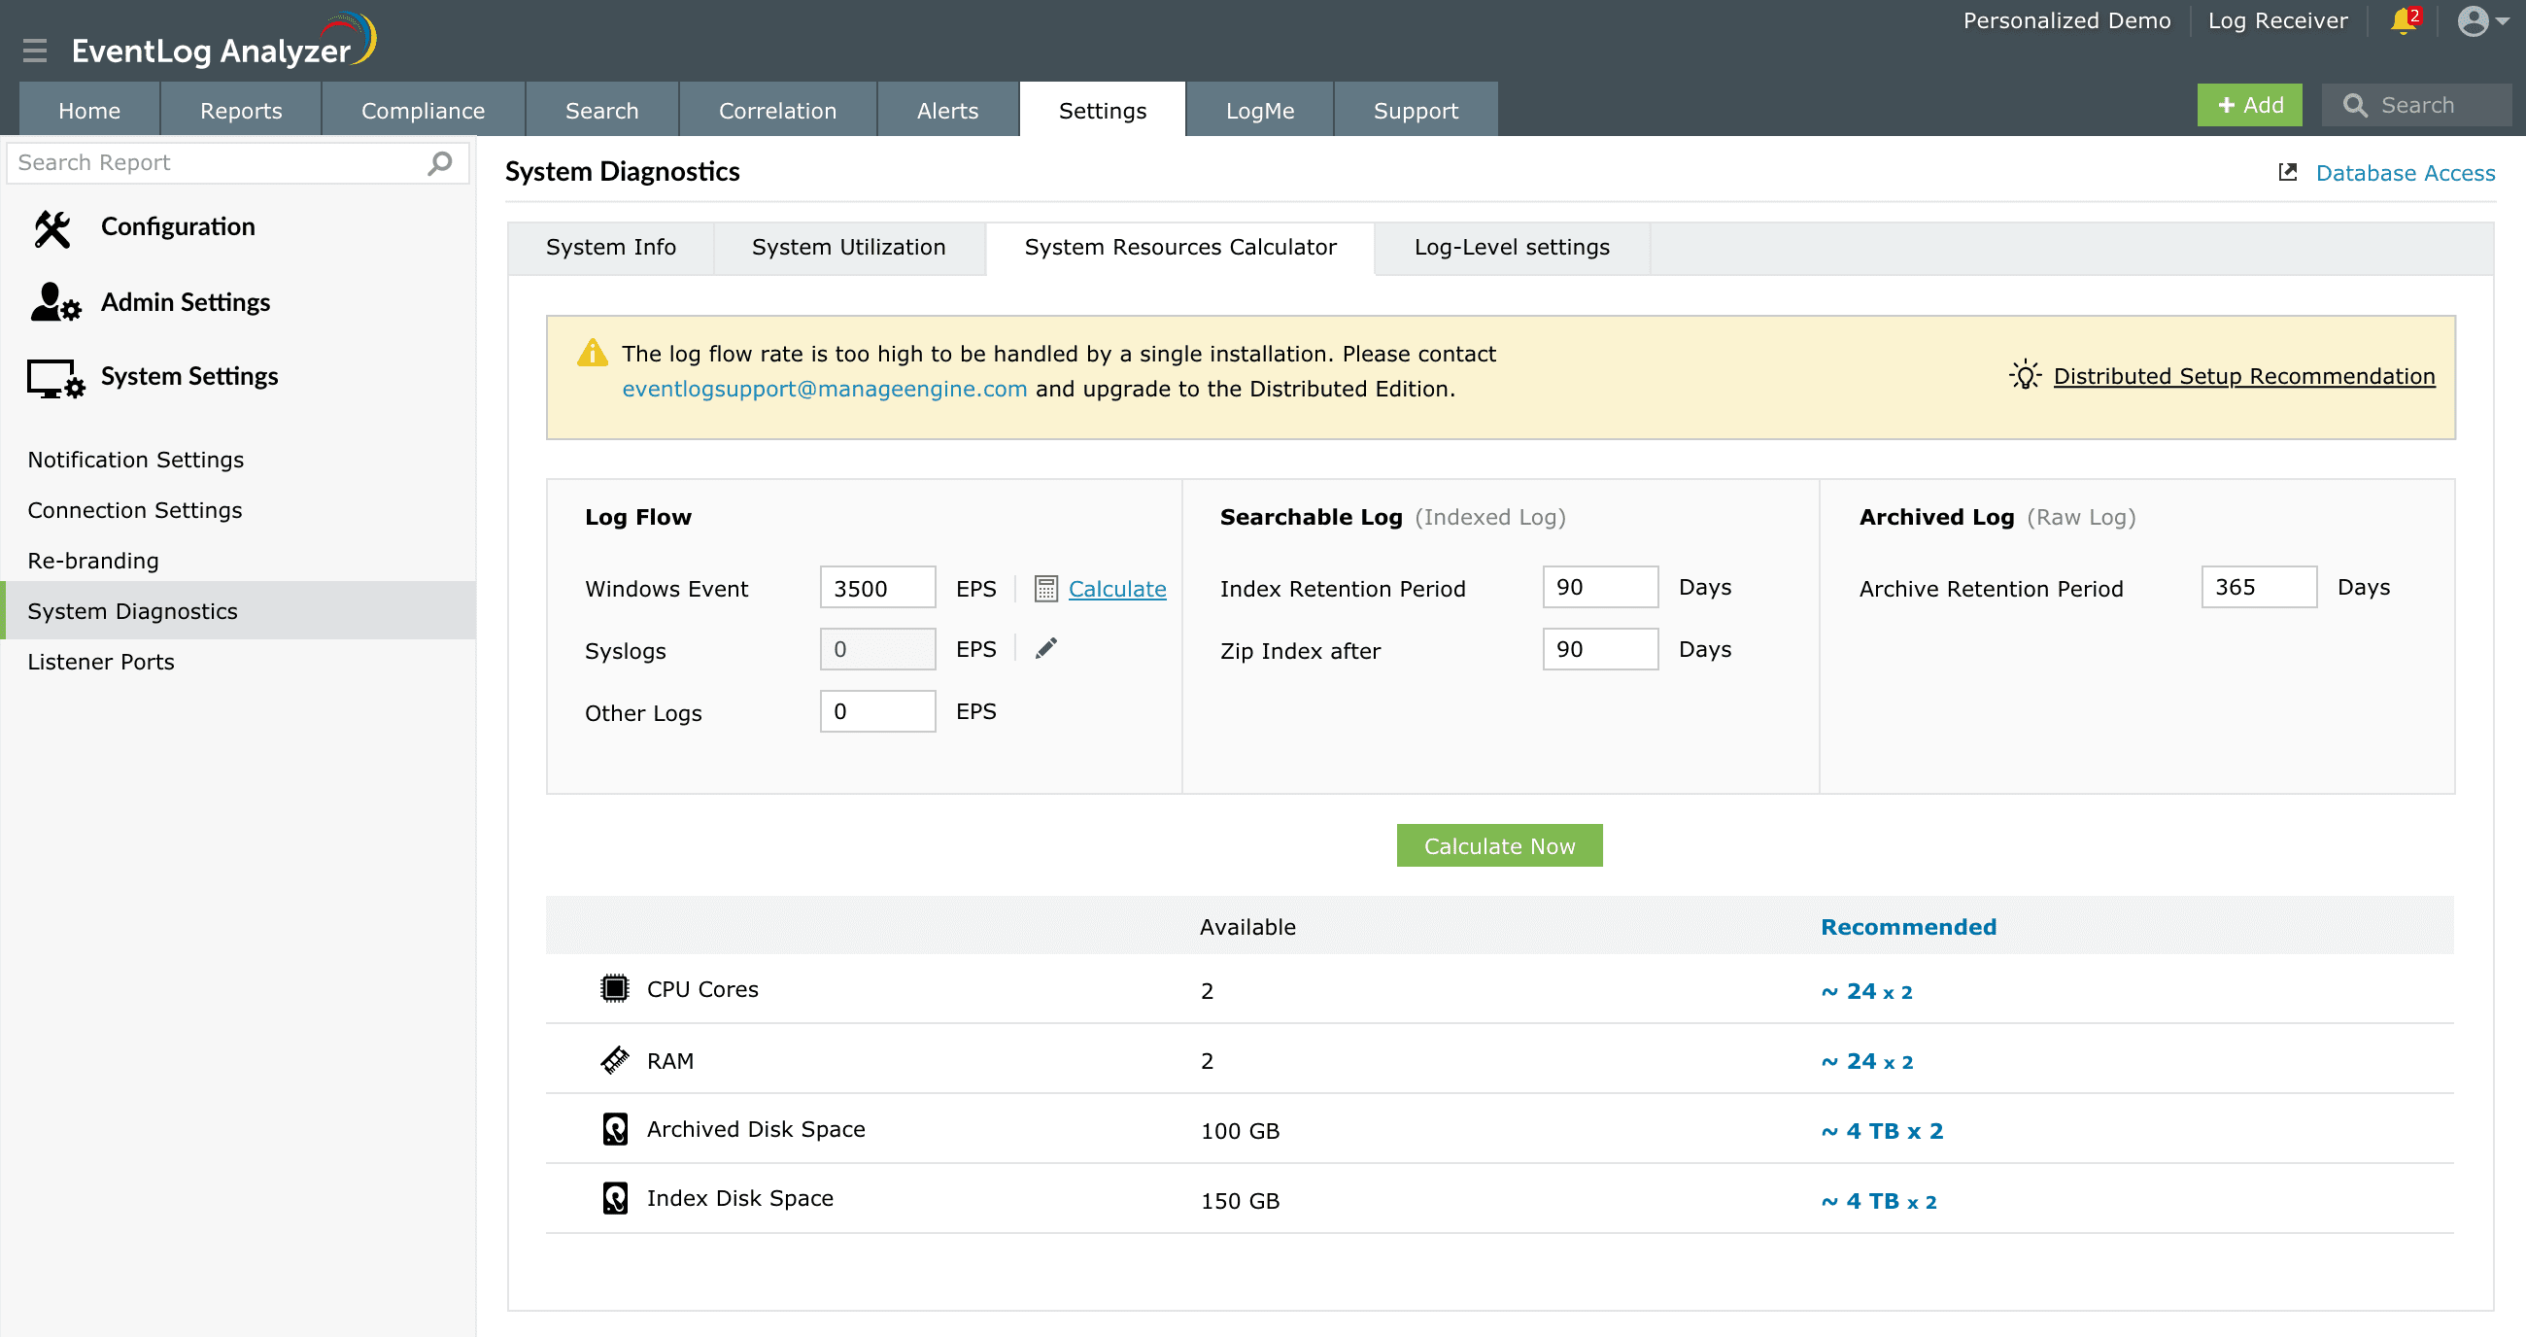
Task: Open the Log-Level settings tab
Action: pos(1511,247)
